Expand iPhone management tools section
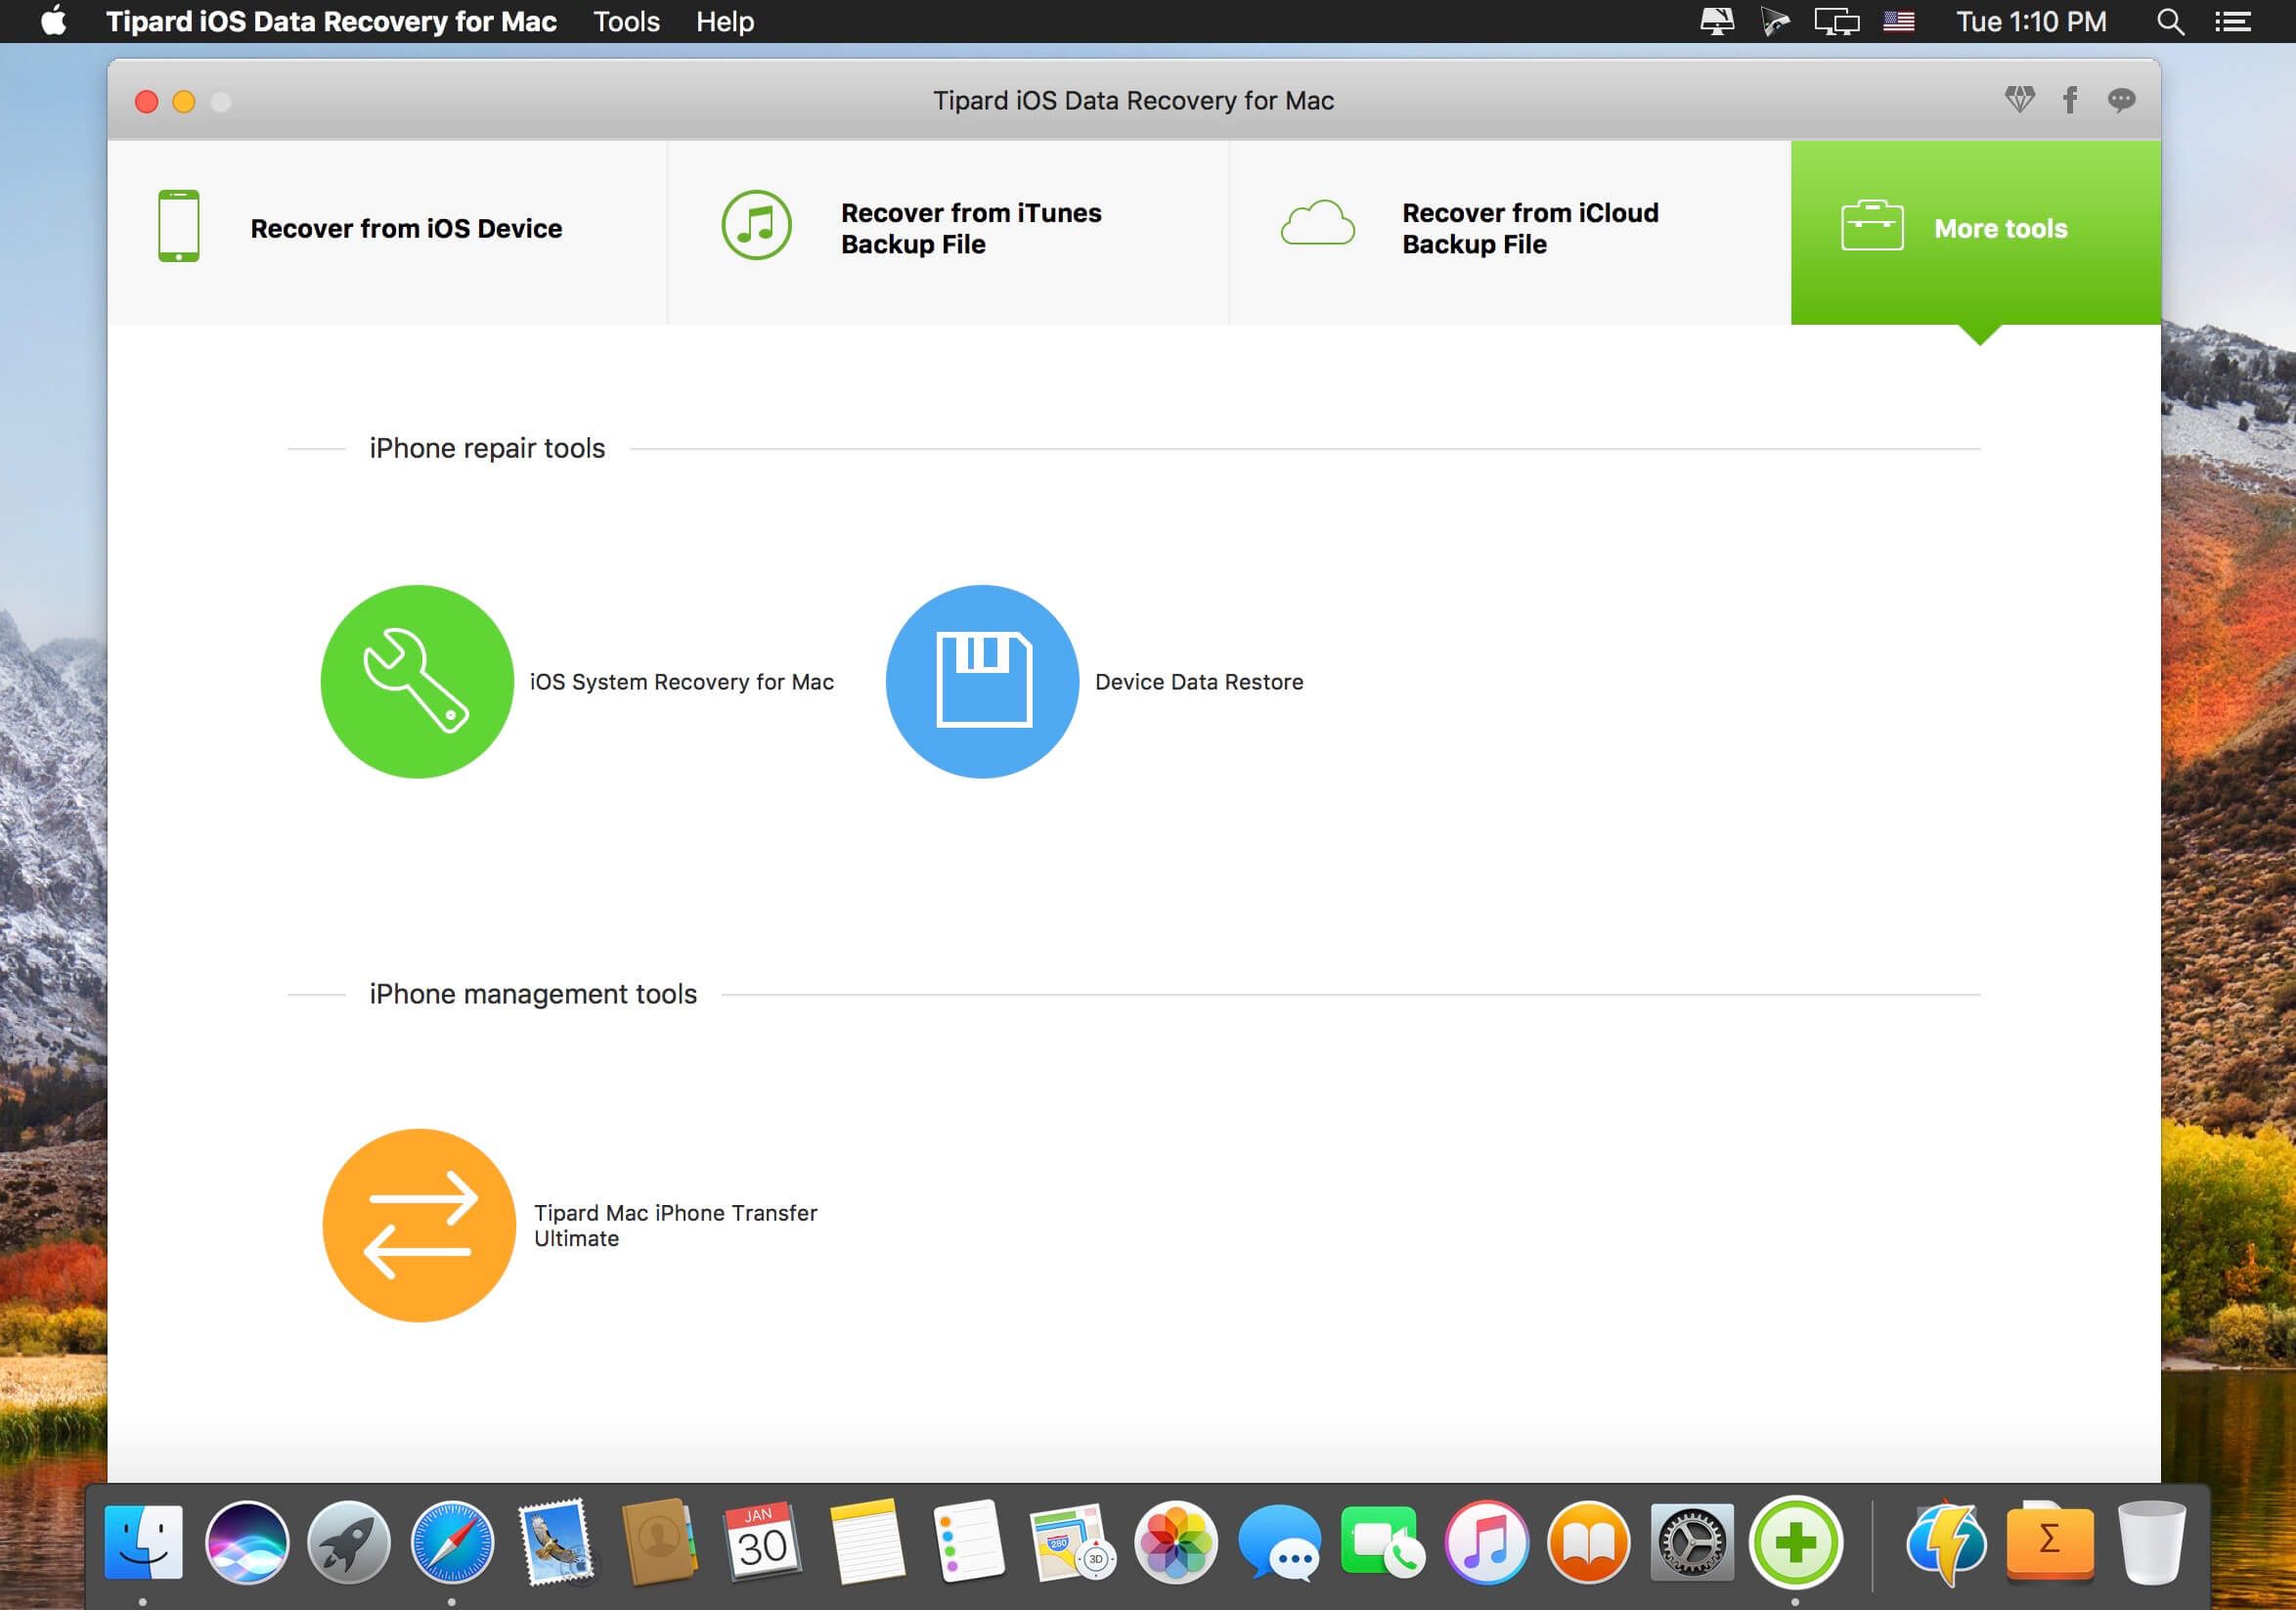This screenshot has height=1610, width=2296. click(532, 993)
